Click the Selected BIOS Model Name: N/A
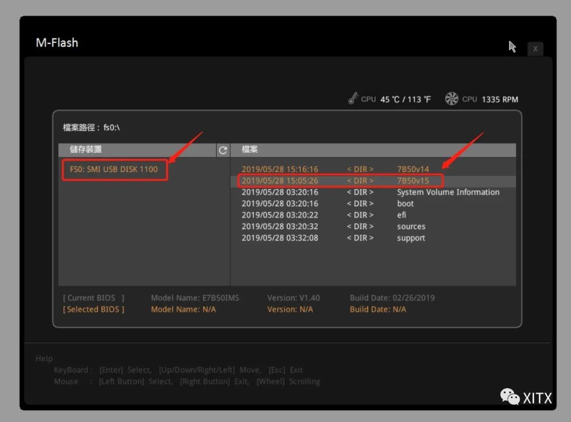 (x=183, y=309)
